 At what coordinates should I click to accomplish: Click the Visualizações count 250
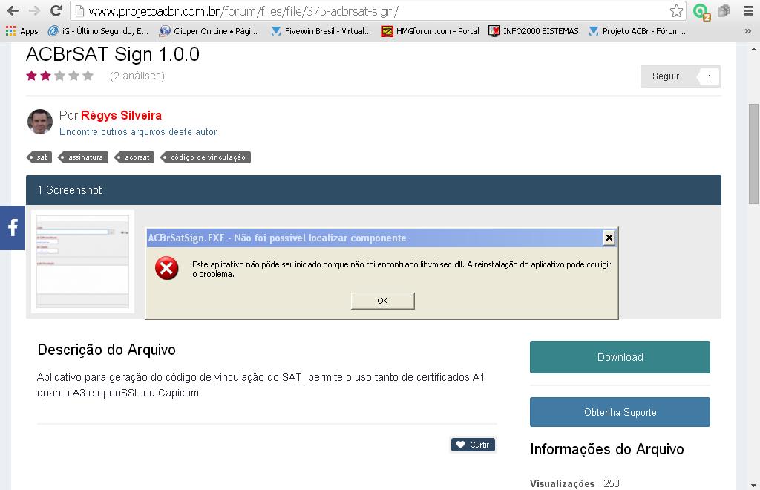(612, 483)
